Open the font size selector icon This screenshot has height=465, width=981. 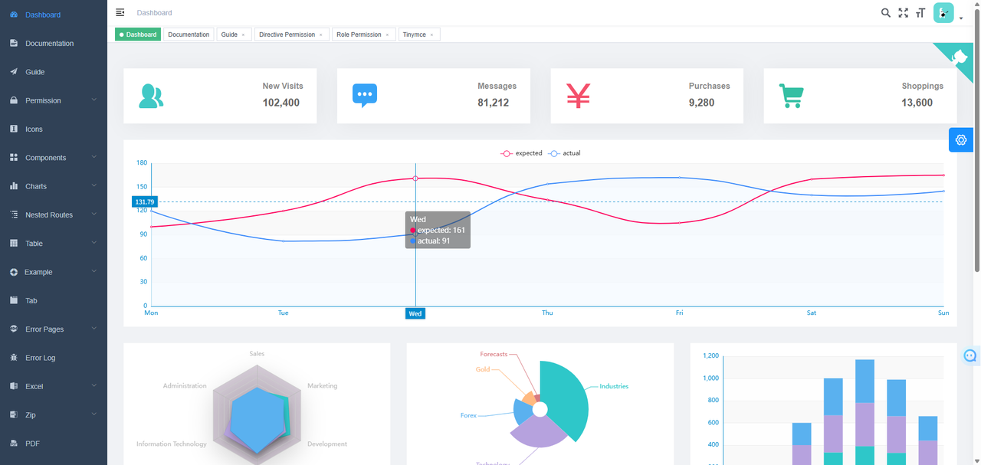pos(920,13)
